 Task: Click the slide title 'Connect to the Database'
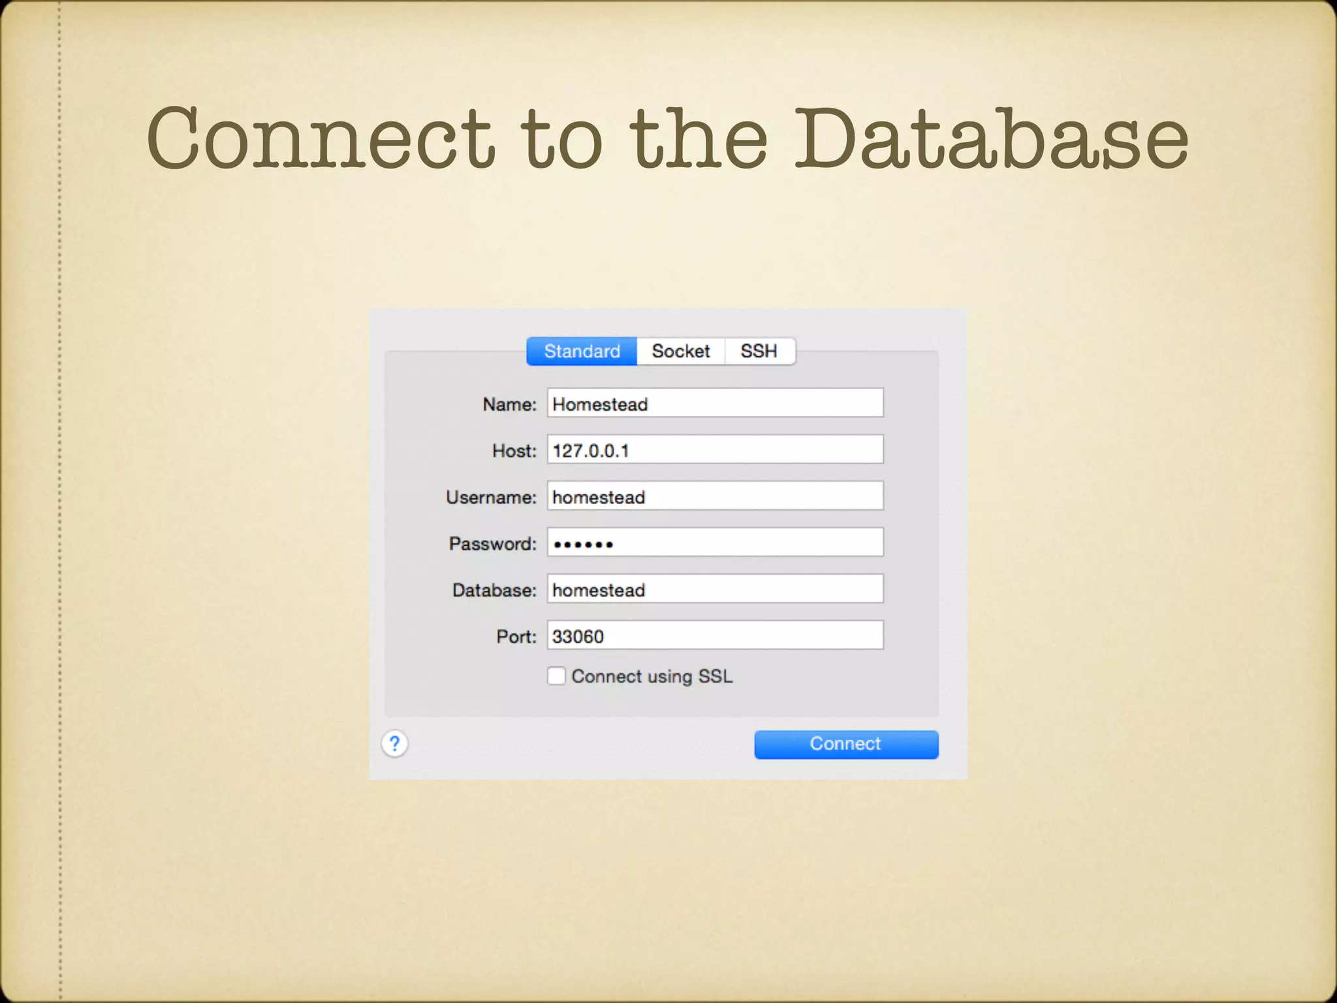click(x=667, y=138)
